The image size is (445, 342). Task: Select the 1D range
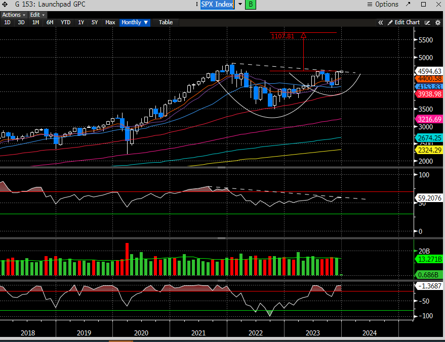click(8, 22)
